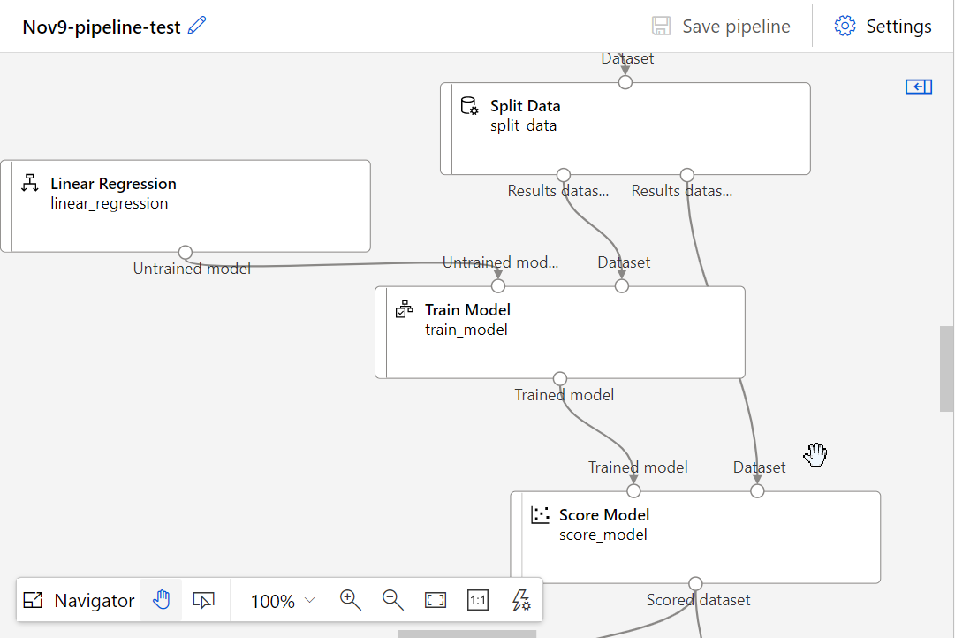
Task: Click the vertical scrollbar thumb
Action: 946,368
